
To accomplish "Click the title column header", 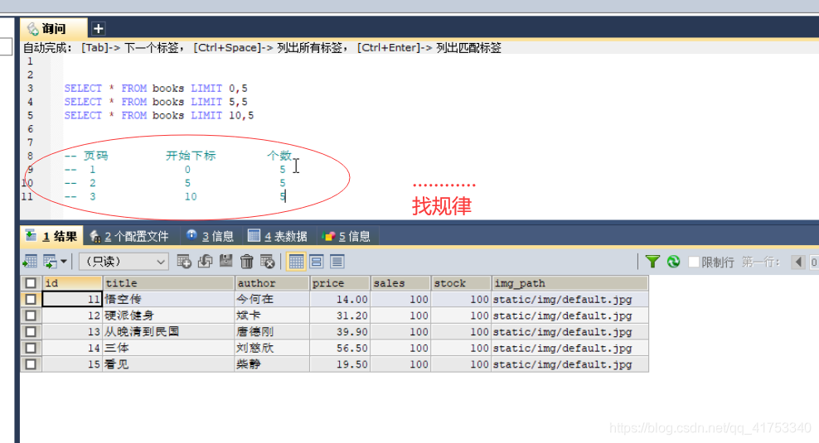I will pos(168,283).
